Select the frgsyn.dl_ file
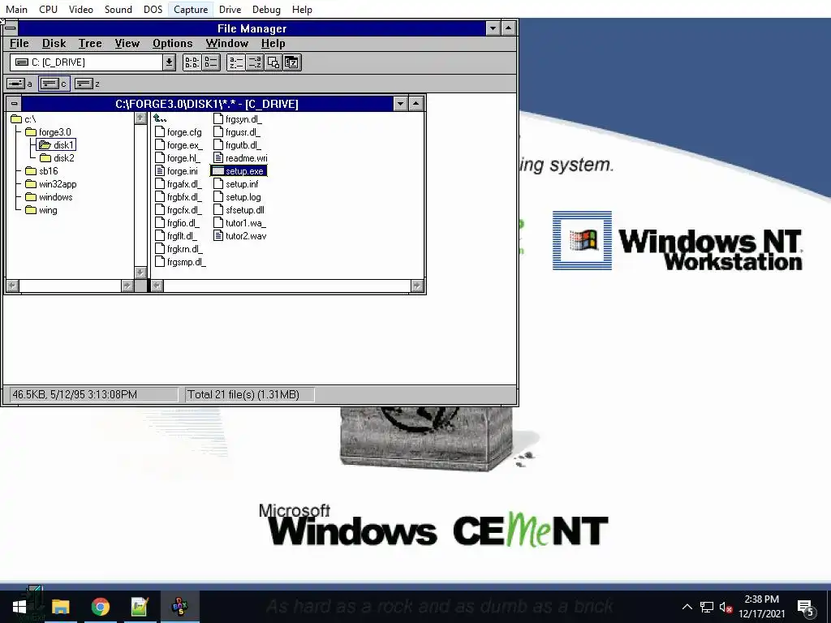This screenshot has width=831, height=623. click(238, 119)
